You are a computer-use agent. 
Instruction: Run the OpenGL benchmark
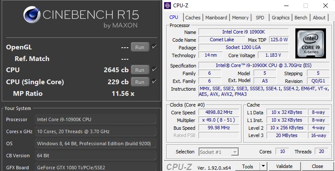140,47
